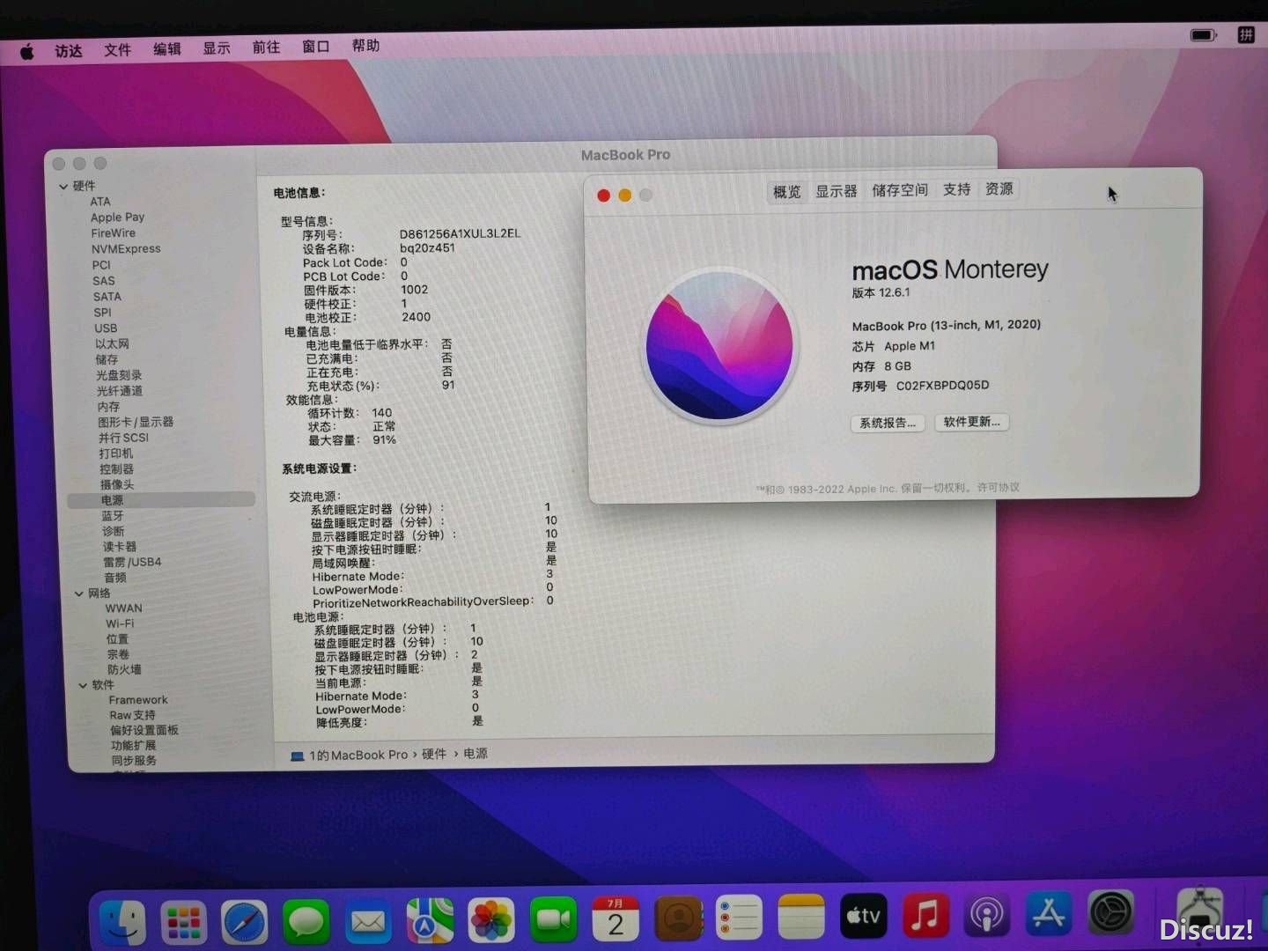Open the 文件 menu
Screen dimensions: 1268x951
pos(117,50)
